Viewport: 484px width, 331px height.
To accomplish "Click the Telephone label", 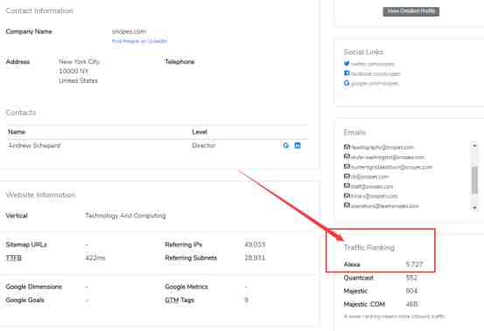I will click(179, 62).
